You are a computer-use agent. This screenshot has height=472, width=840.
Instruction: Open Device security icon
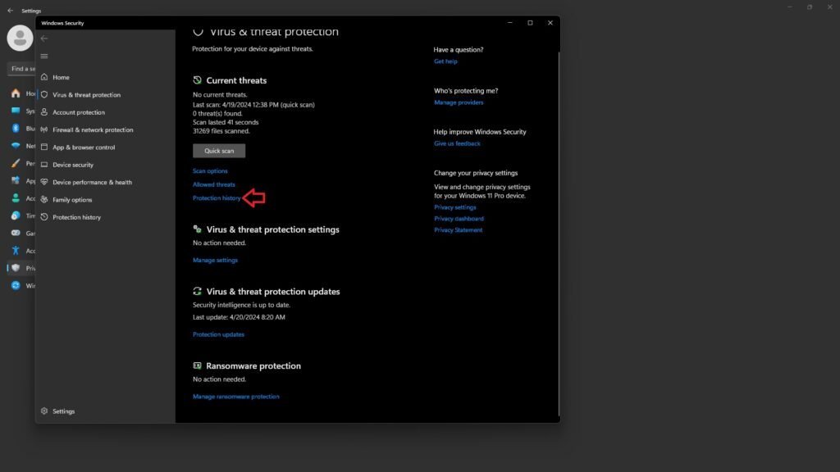(44, 165)
